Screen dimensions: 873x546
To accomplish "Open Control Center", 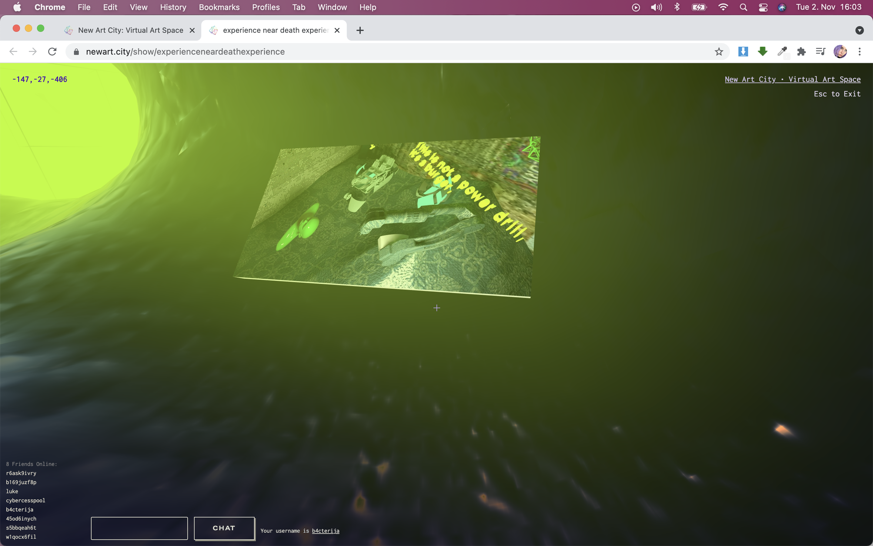I will (x=763, y=7).
